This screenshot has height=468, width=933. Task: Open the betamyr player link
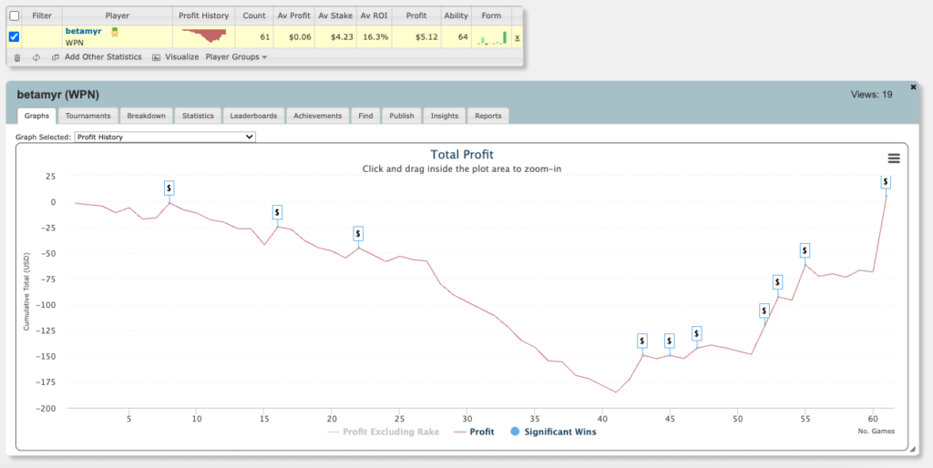(83, 31)
